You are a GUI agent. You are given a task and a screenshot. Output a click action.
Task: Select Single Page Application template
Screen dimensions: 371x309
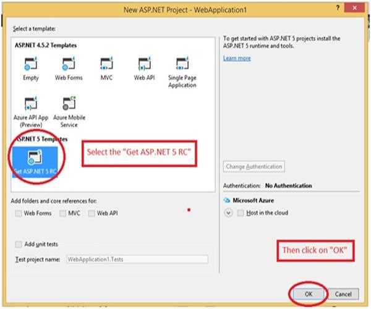pos(182,66)
